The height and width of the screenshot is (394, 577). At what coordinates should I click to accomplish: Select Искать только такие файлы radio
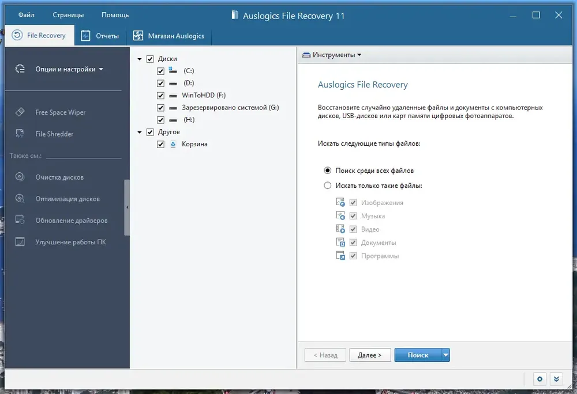[x=327, y=185]
